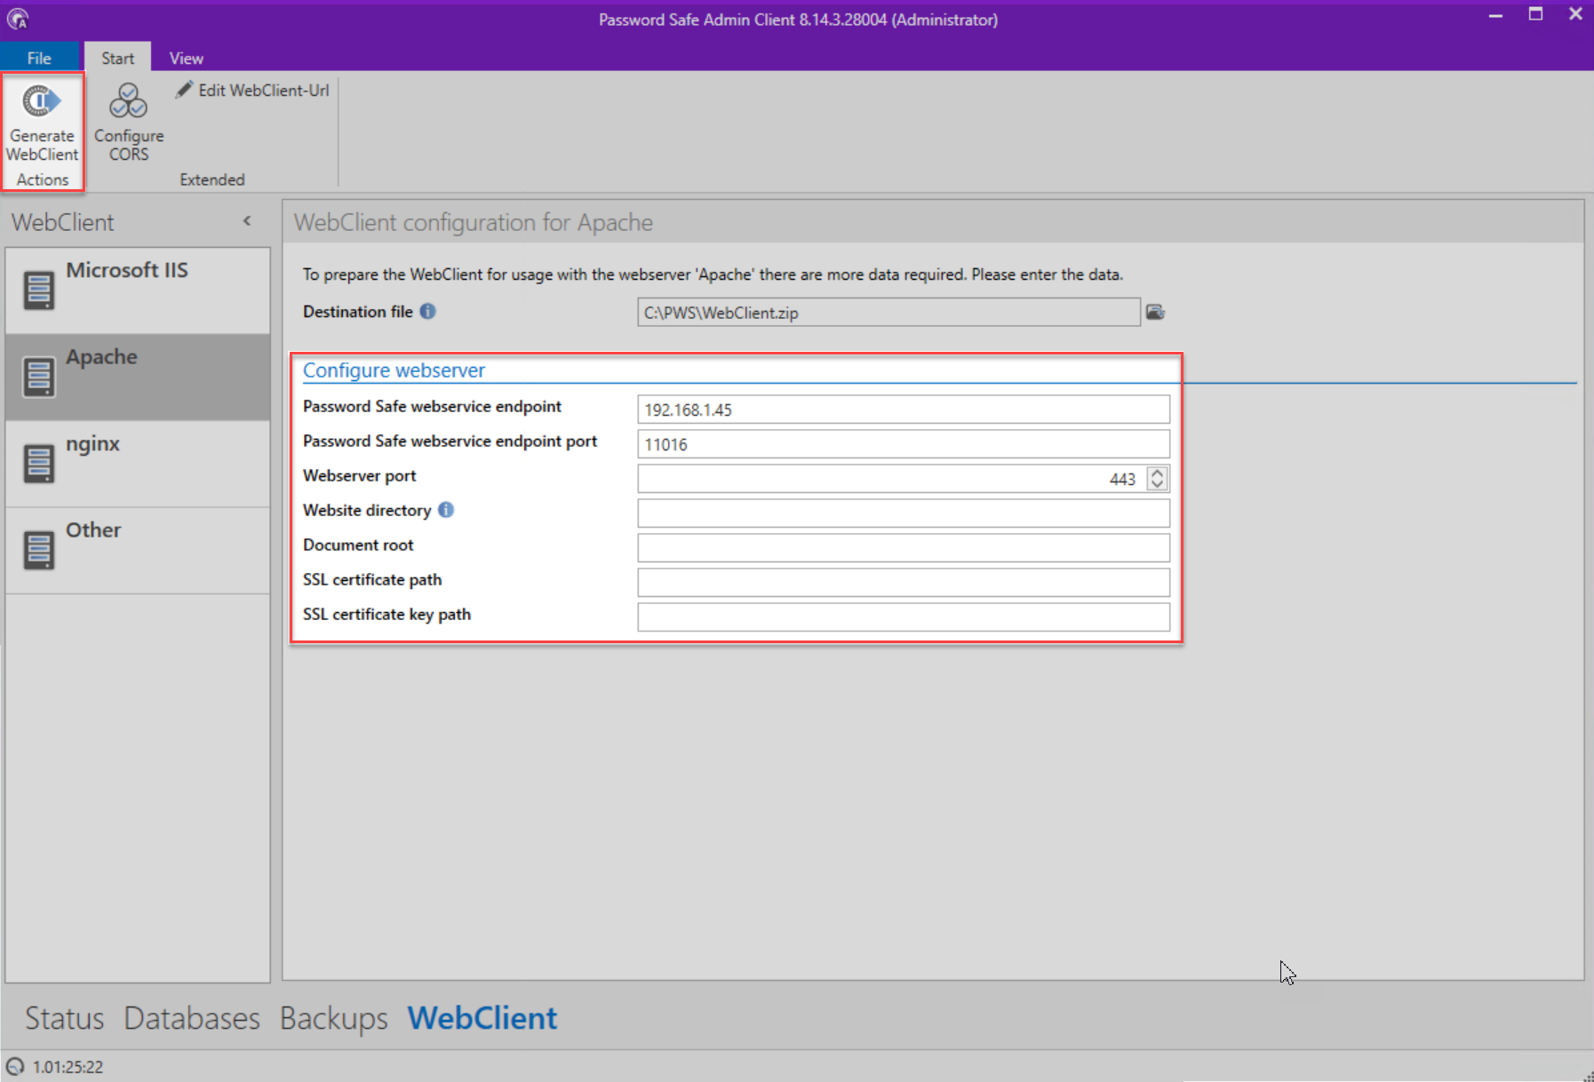
Task: Increase Webserver port with up arrow
Action: 1157,473
